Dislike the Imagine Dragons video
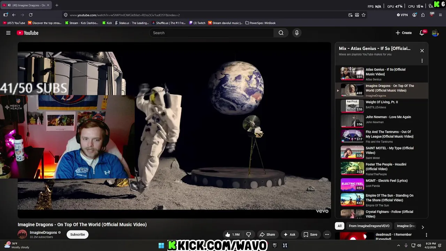The image size is (446, 251). pyautogui.click(x=248, y=235)
